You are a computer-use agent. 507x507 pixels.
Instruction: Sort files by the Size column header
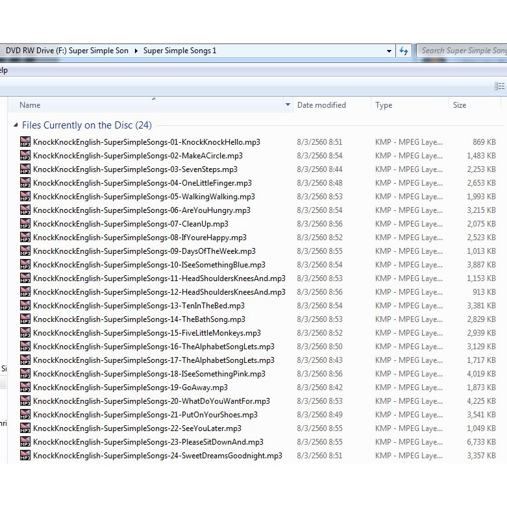pyautogui.click(x=460, y=105)
